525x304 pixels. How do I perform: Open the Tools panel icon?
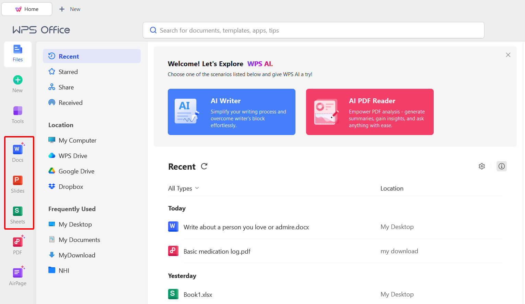[18, 111]
